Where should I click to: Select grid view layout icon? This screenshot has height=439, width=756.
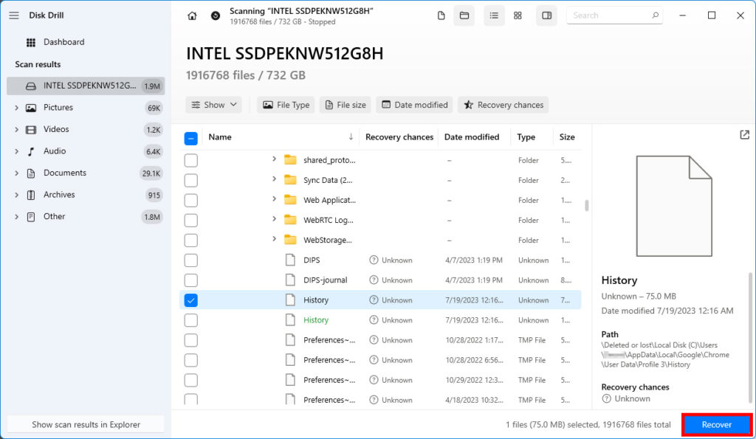[518, 15]
